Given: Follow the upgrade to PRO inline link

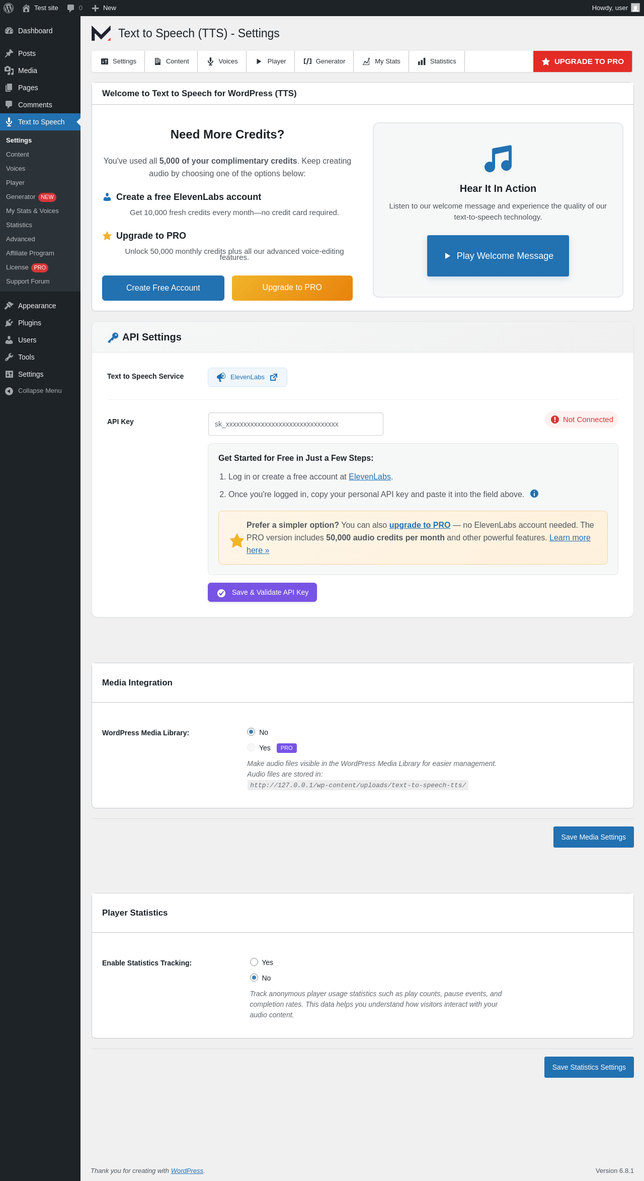Looking at the screenshot, I should coord(420,525).
